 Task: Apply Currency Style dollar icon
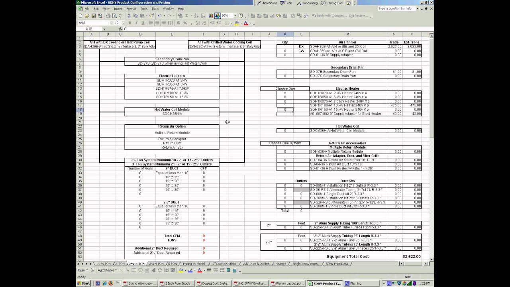click(178, 23)
